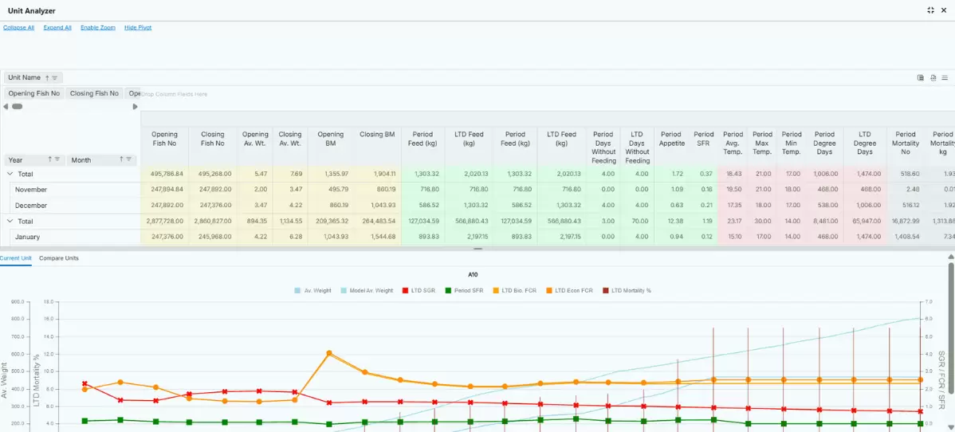The width and height of the screenshot is (955, 432).
Task: Open the Unit Name filter dropdown
Action: (55, 78)
